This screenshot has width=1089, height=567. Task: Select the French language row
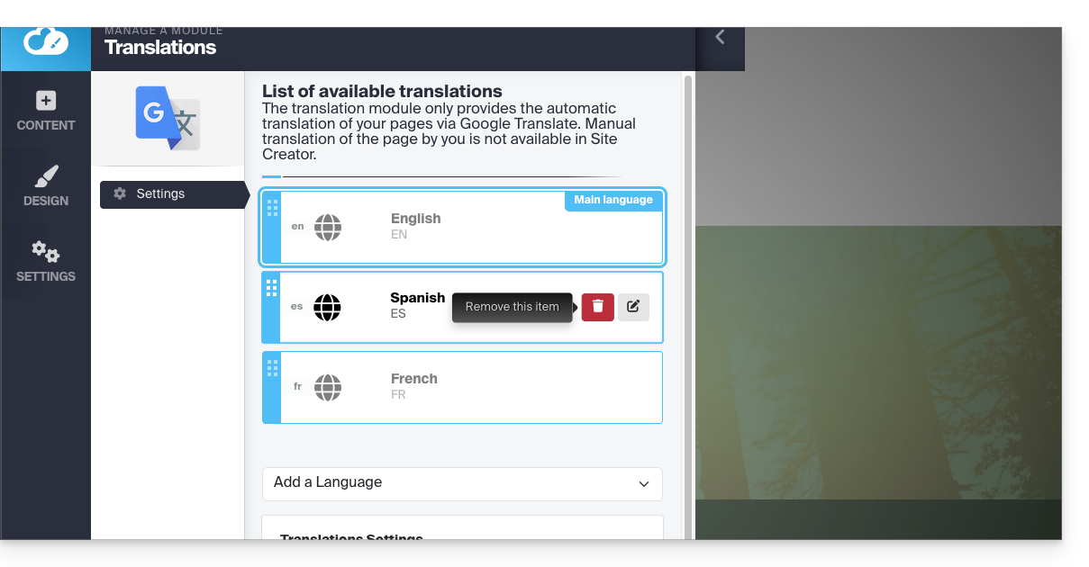[x=504, y=387]
